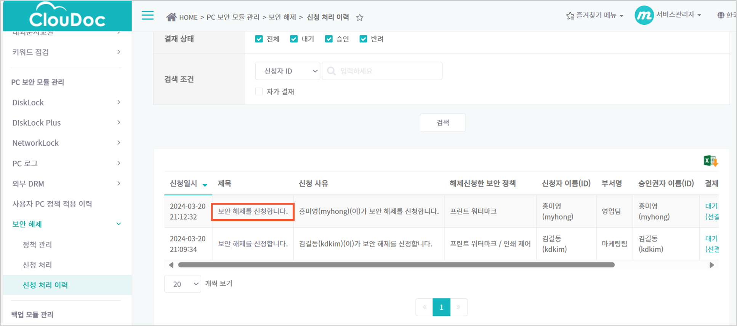737x326 pixels.
Task: Click 신청자 이름(ID) column header
Action: click(566, 183)
